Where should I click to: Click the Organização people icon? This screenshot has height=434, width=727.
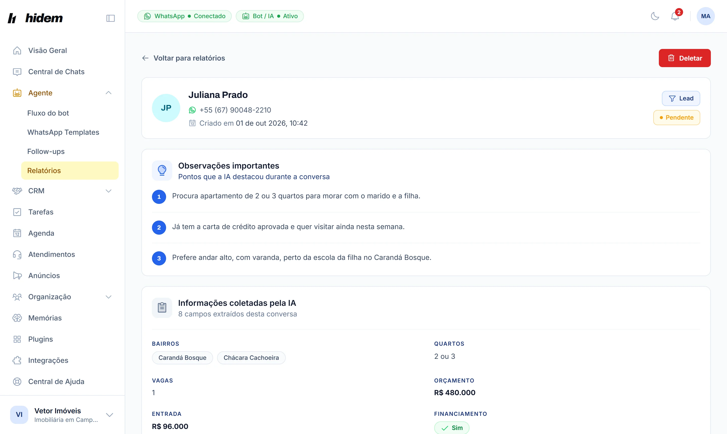point(17,297)
